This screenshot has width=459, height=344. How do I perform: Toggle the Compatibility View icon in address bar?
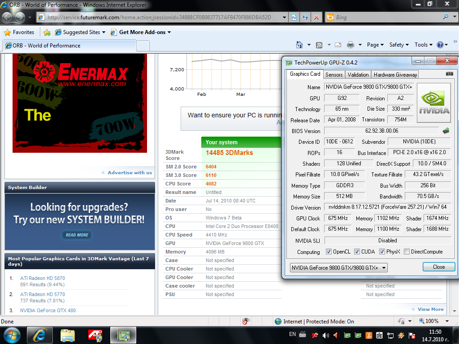click(294, 17)
